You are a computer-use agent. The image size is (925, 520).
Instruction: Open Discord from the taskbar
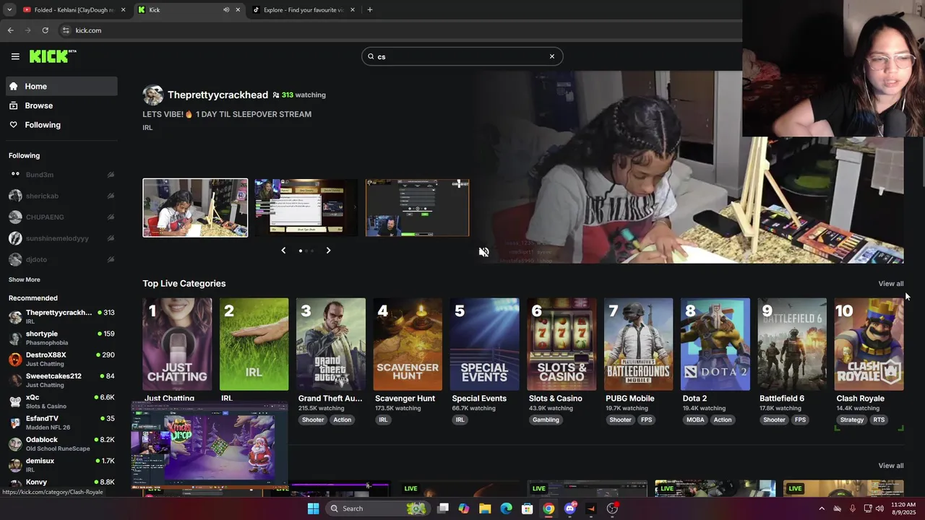point(570,508)
